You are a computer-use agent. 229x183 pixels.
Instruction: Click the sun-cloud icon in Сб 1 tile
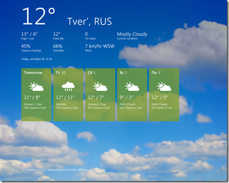tap(100, 86)
